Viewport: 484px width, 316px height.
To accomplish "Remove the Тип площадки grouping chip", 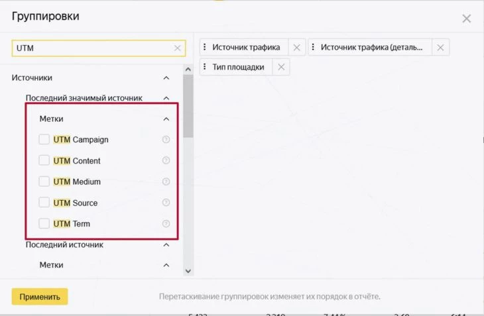I will [x=281, y=67].
